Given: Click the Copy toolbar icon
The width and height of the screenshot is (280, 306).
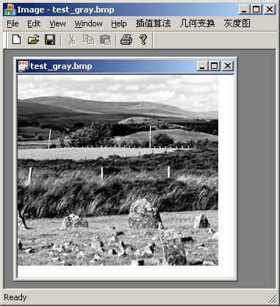Looking at the screenshot, I should pos(88,40).
